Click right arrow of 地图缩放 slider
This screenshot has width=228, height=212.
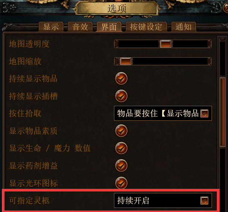coord(210,61)
